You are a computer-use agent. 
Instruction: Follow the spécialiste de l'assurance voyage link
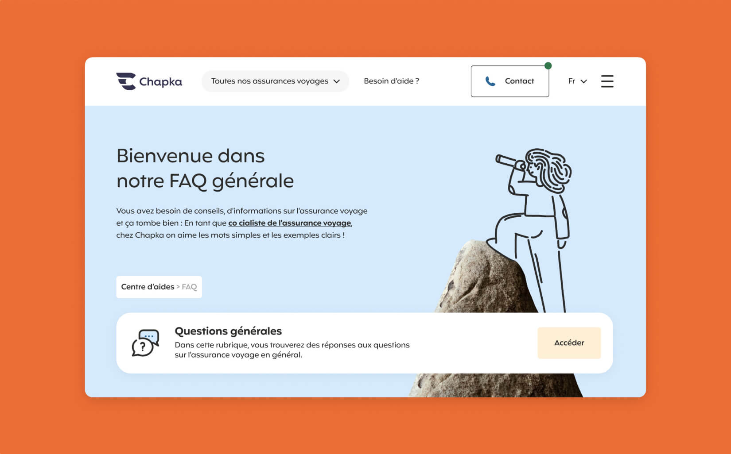290,223
